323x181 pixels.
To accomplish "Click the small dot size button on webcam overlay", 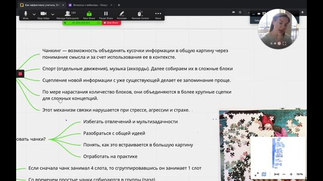I will (275, 44).
